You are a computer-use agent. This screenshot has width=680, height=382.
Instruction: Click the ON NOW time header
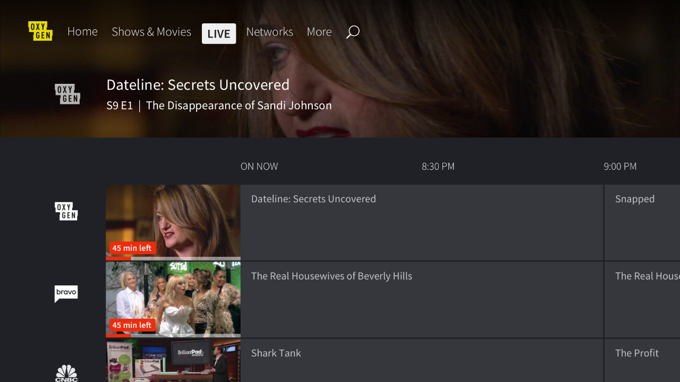tap(259, 167)
